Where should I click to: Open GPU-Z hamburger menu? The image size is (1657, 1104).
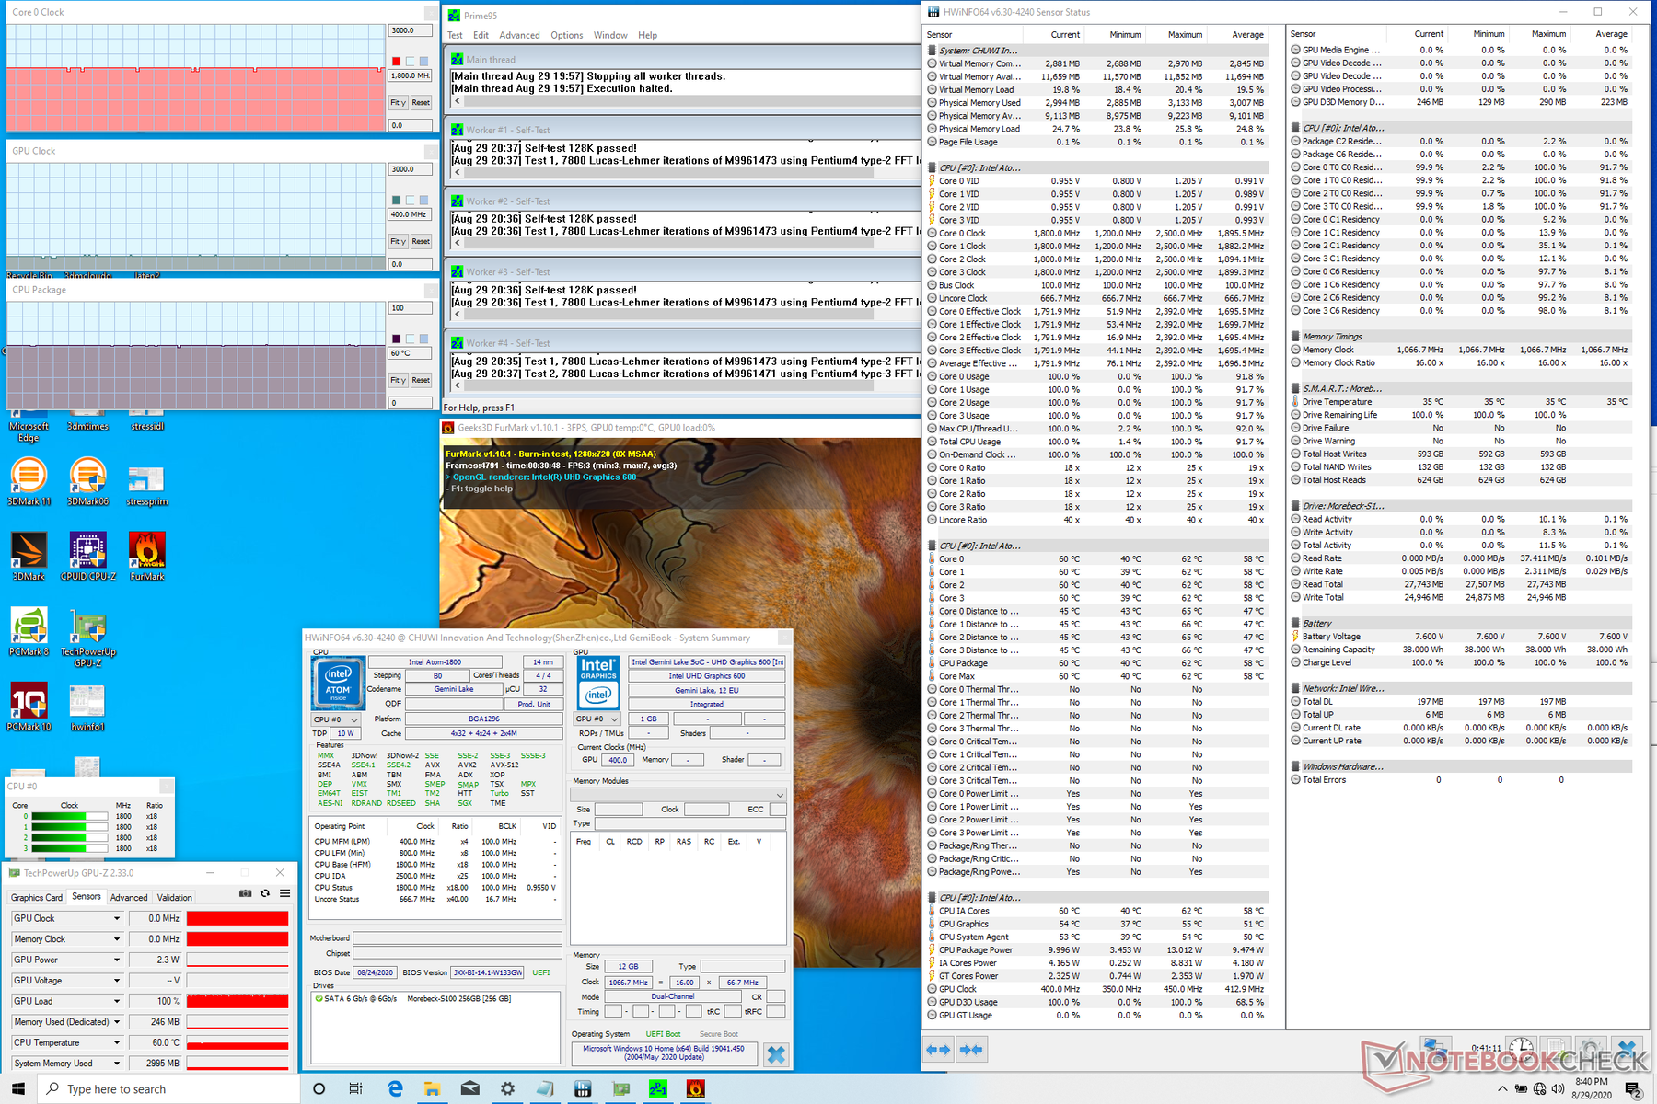tap(285, 893)
